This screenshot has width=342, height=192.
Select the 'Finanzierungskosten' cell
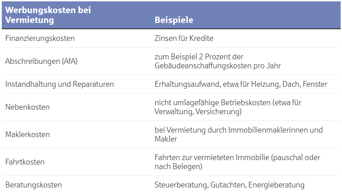[x=40, y=38]
